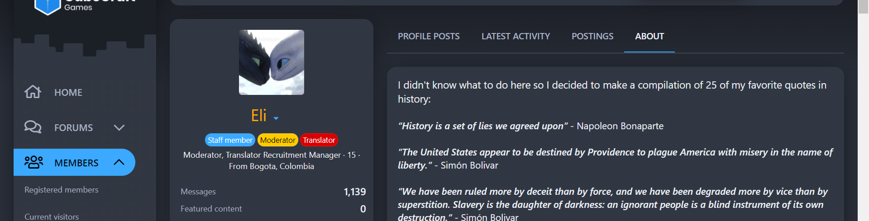Screen dimensions: 869x221
Task: Click the Members people icon
Action: (33, 162)
